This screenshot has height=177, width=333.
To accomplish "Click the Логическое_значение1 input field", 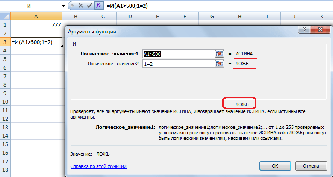I will (x=179, y=54).
